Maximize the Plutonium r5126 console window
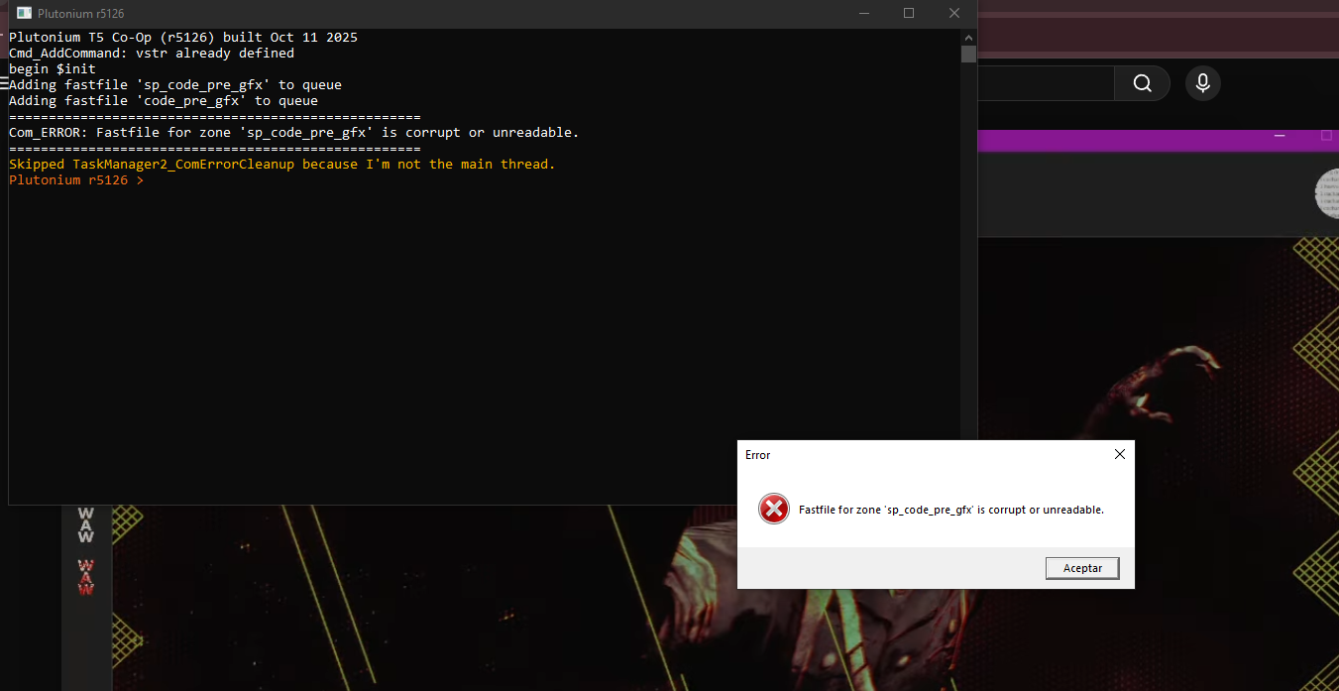1339x691 pixels. [x=909, y=14]
